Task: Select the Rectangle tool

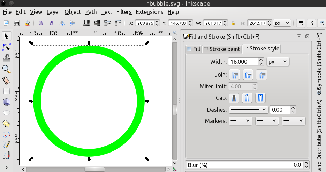Action: click(6, 91)
